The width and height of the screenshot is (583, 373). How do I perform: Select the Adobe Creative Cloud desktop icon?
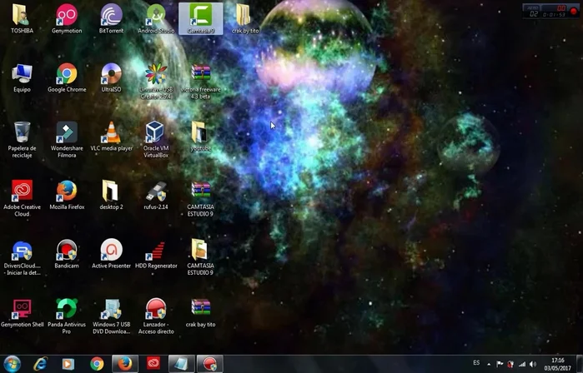coord(22,191)
